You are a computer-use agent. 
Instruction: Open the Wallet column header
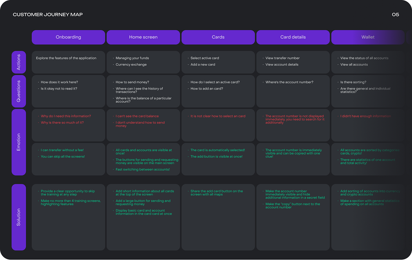[368, 37]
